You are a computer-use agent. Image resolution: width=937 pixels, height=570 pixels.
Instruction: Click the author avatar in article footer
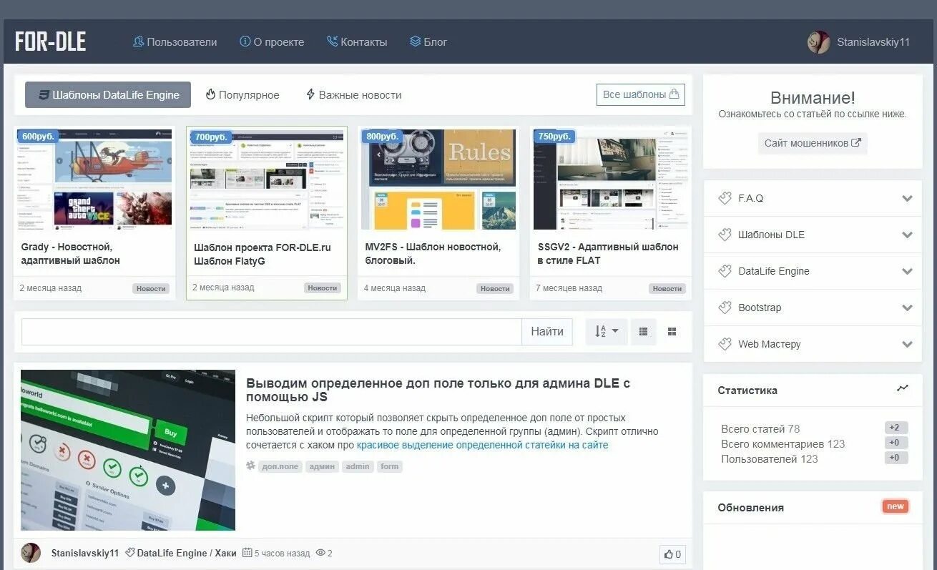pyautogui.click(x=31, y=553)
